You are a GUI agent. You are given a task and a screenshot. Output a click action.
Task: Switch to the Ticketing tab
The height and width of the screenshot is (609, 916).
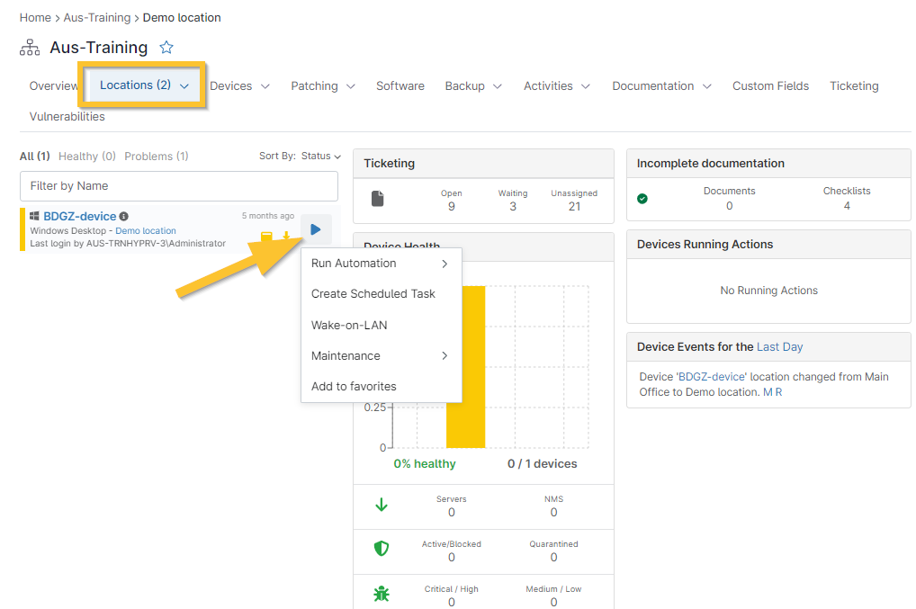[x=853, y=86]
